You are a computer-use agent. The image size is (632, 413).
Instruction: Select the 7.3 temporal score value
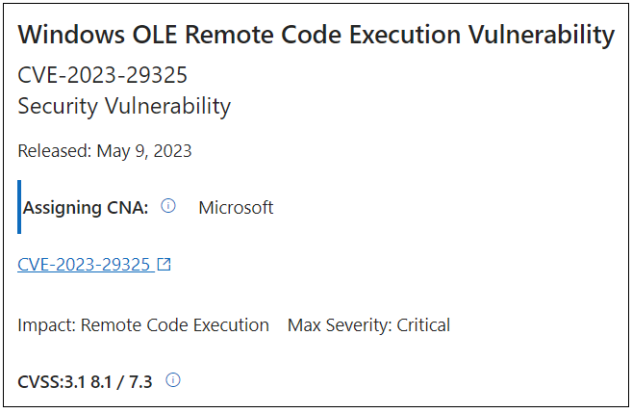pos(140,381)
